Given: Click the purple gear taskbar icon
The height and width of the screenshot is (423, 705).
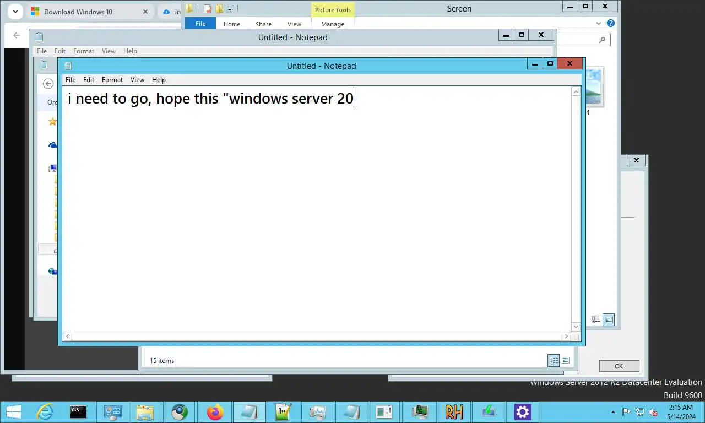Looking at the screenshot, I should [x=522, y=412].
